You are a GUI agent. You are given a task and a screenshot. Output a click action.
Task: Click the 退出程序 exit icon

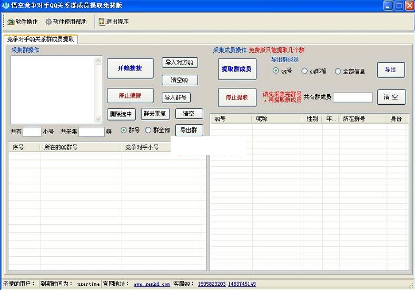pos(102,22)
